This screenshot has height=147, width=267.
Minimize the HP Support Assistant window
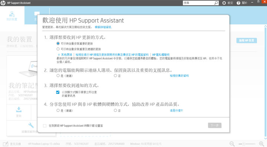252,2
